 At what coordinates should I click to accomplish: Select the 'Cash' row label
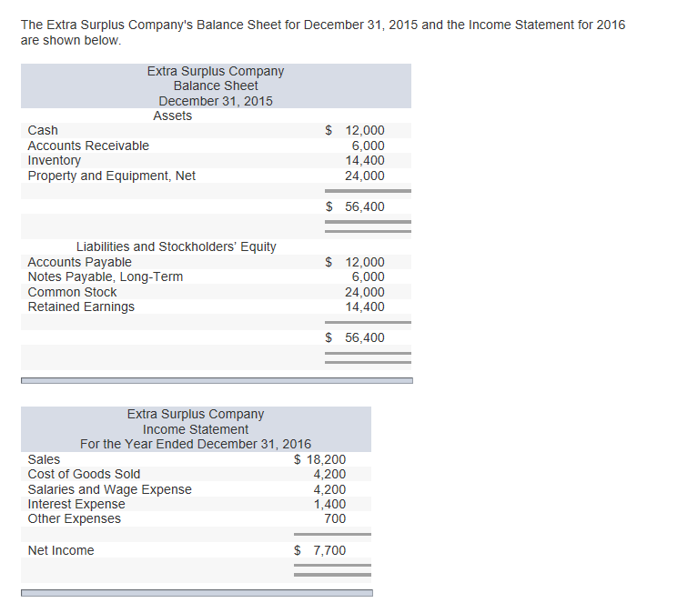[43, 130]
